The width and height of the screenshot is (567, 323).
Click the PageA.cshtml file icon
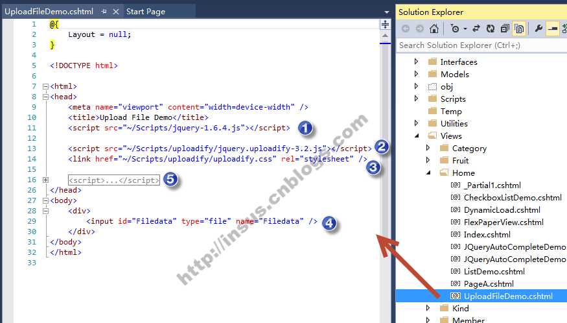[x=456, y=283]
